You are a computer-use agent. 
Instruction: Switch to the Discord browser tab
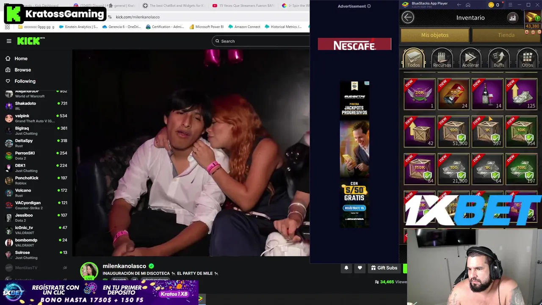[x=105, y=6]
